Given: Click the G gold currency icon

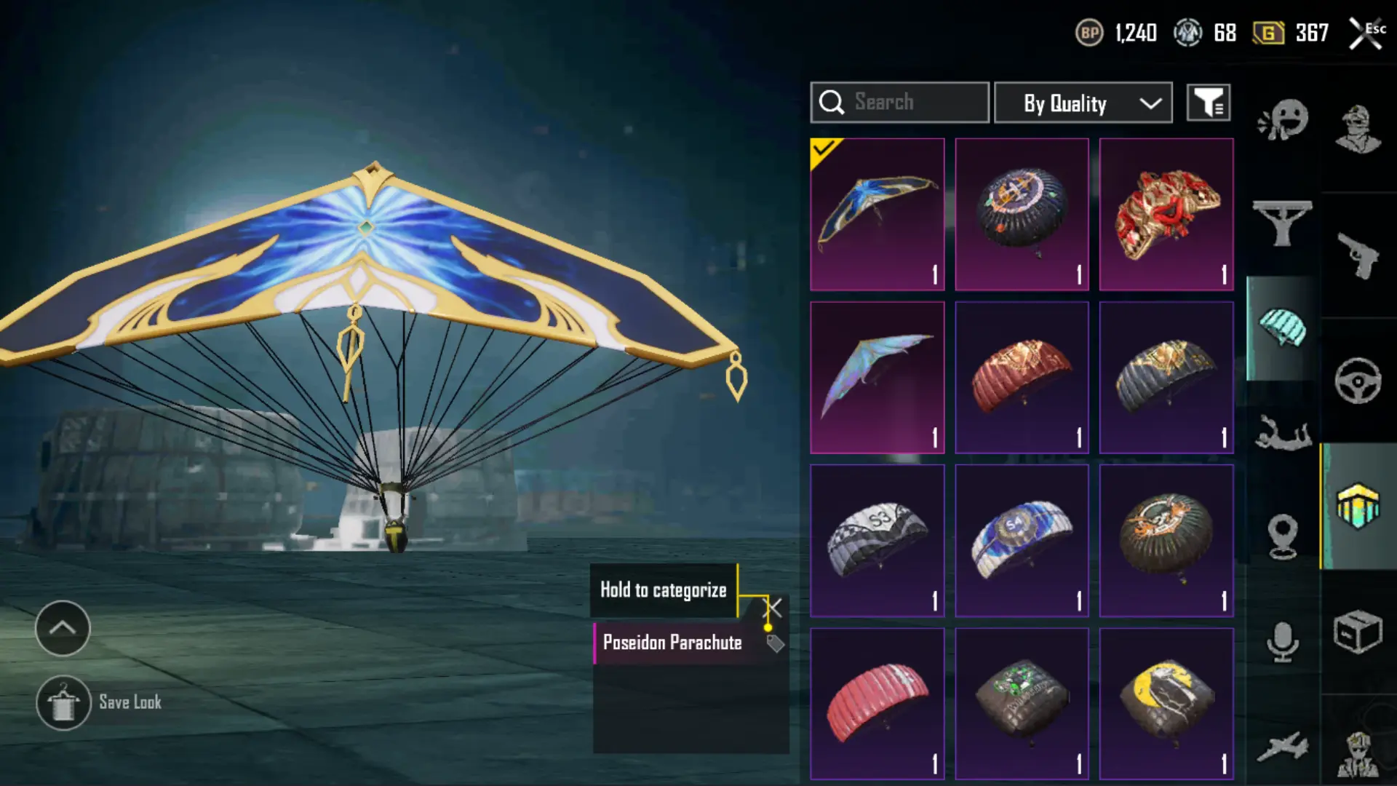Looking at the screenshot, I should pos(1267,33).
